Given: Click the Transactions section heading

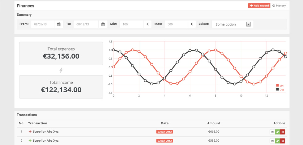Looking at the screenshot, I should (x=27, y=115).
